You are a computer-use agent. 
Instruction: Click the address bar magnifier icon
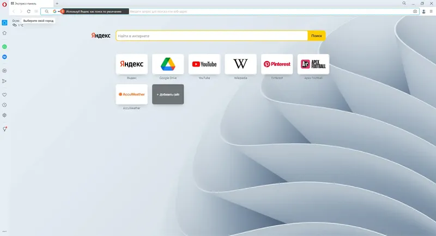(47, 11)
